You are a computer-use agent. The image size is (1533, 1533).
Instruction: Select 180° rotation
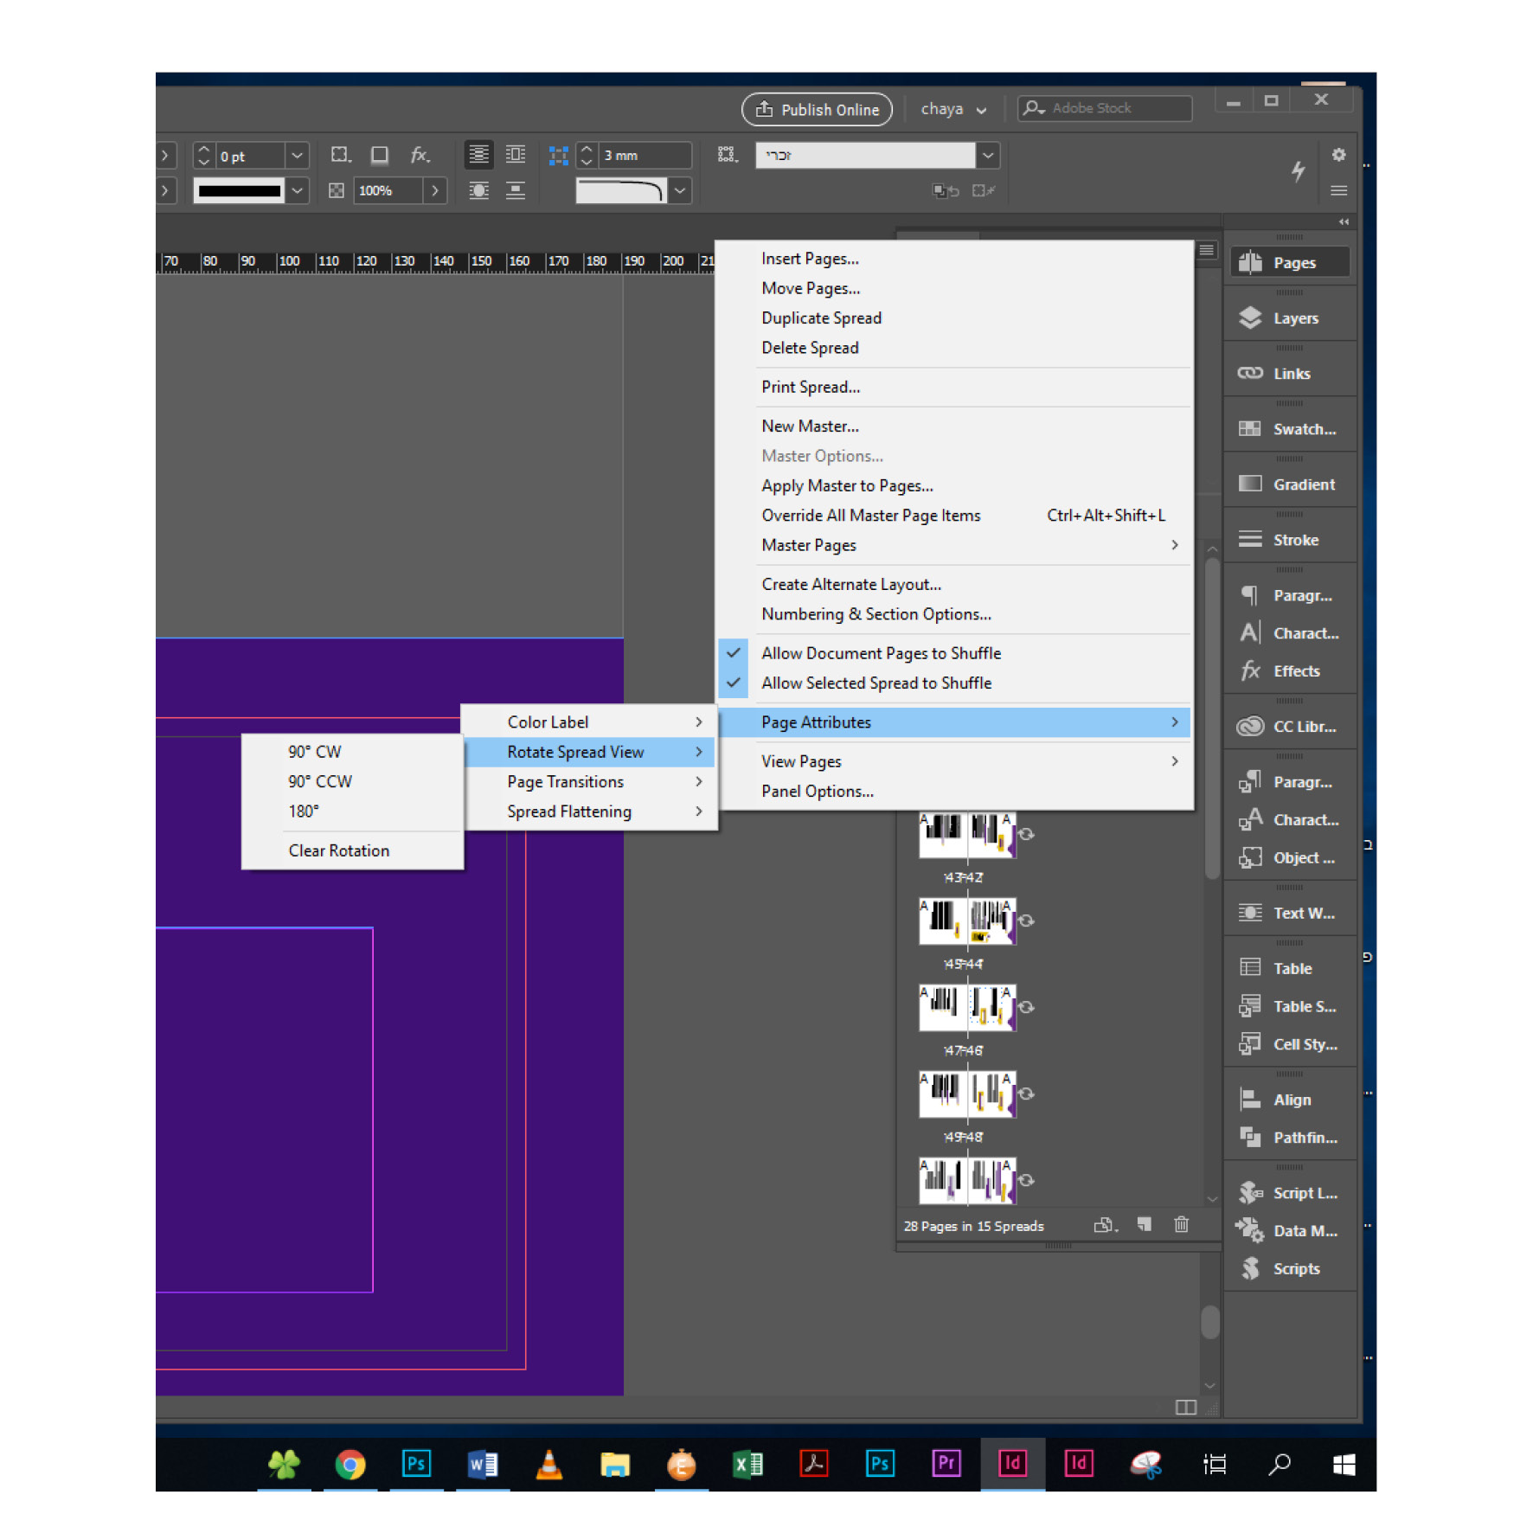pos(353,811)
